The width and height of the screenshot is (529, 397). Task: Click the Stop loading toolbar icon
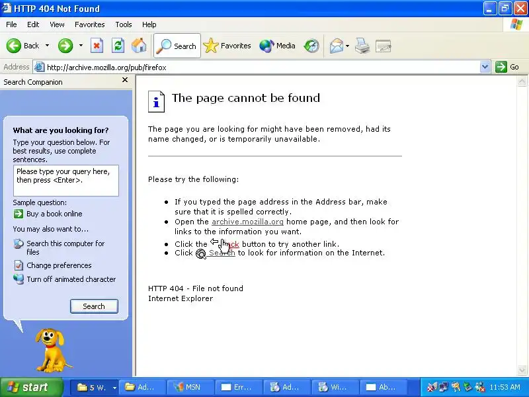[x=97, y=46]
